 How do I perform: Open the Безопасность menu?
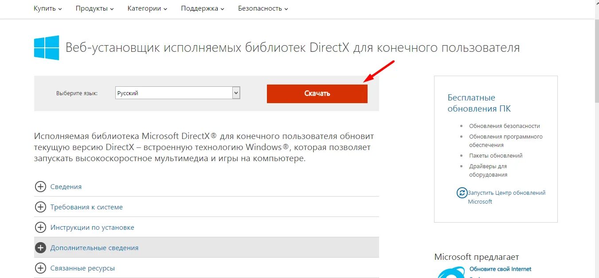click(x=263, y=8)
